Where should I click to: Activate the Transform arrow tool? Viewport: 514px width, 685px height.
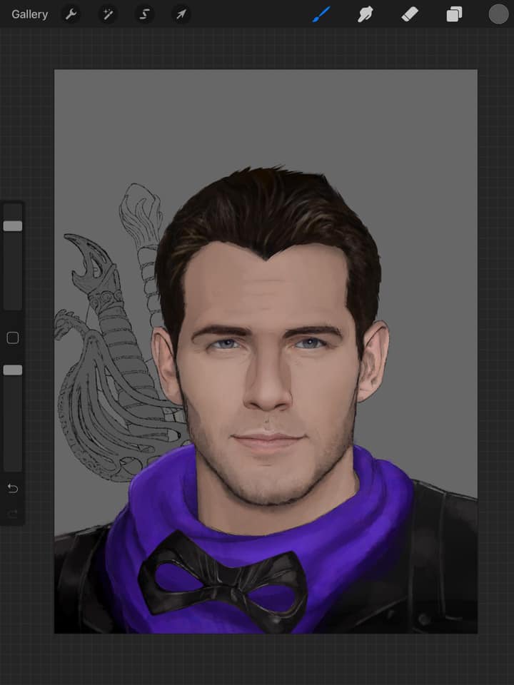pos(181,14)
